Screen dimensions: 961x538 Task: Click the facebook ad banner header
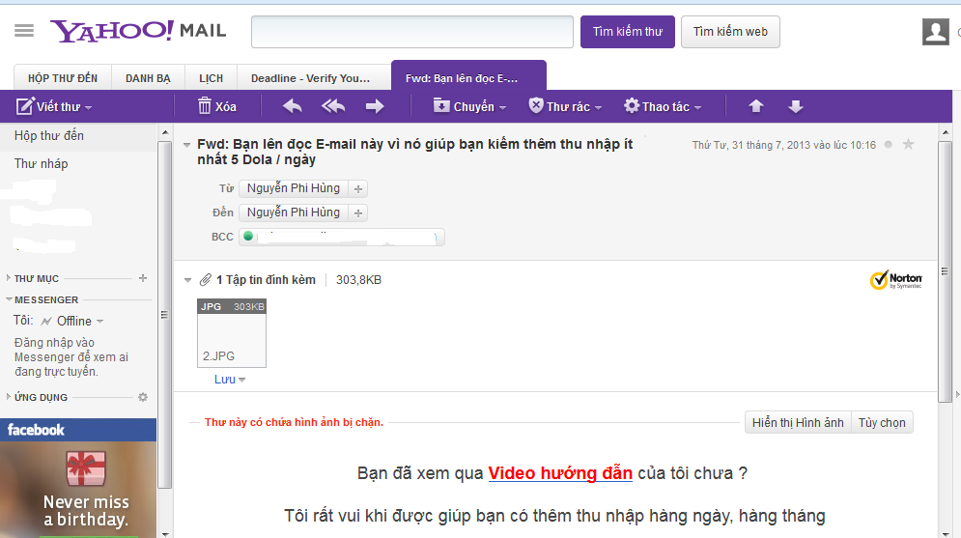(78, 430)
